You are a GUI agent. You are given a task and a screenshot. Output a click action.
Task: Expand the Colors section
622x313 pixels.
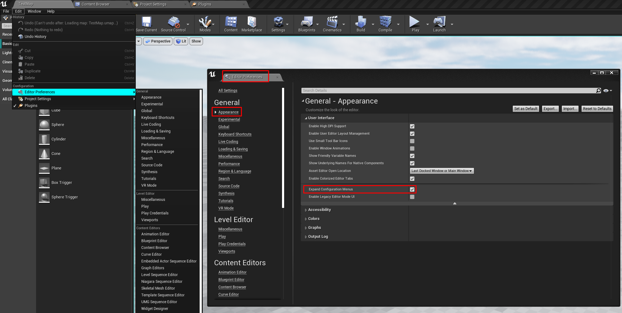306,219
